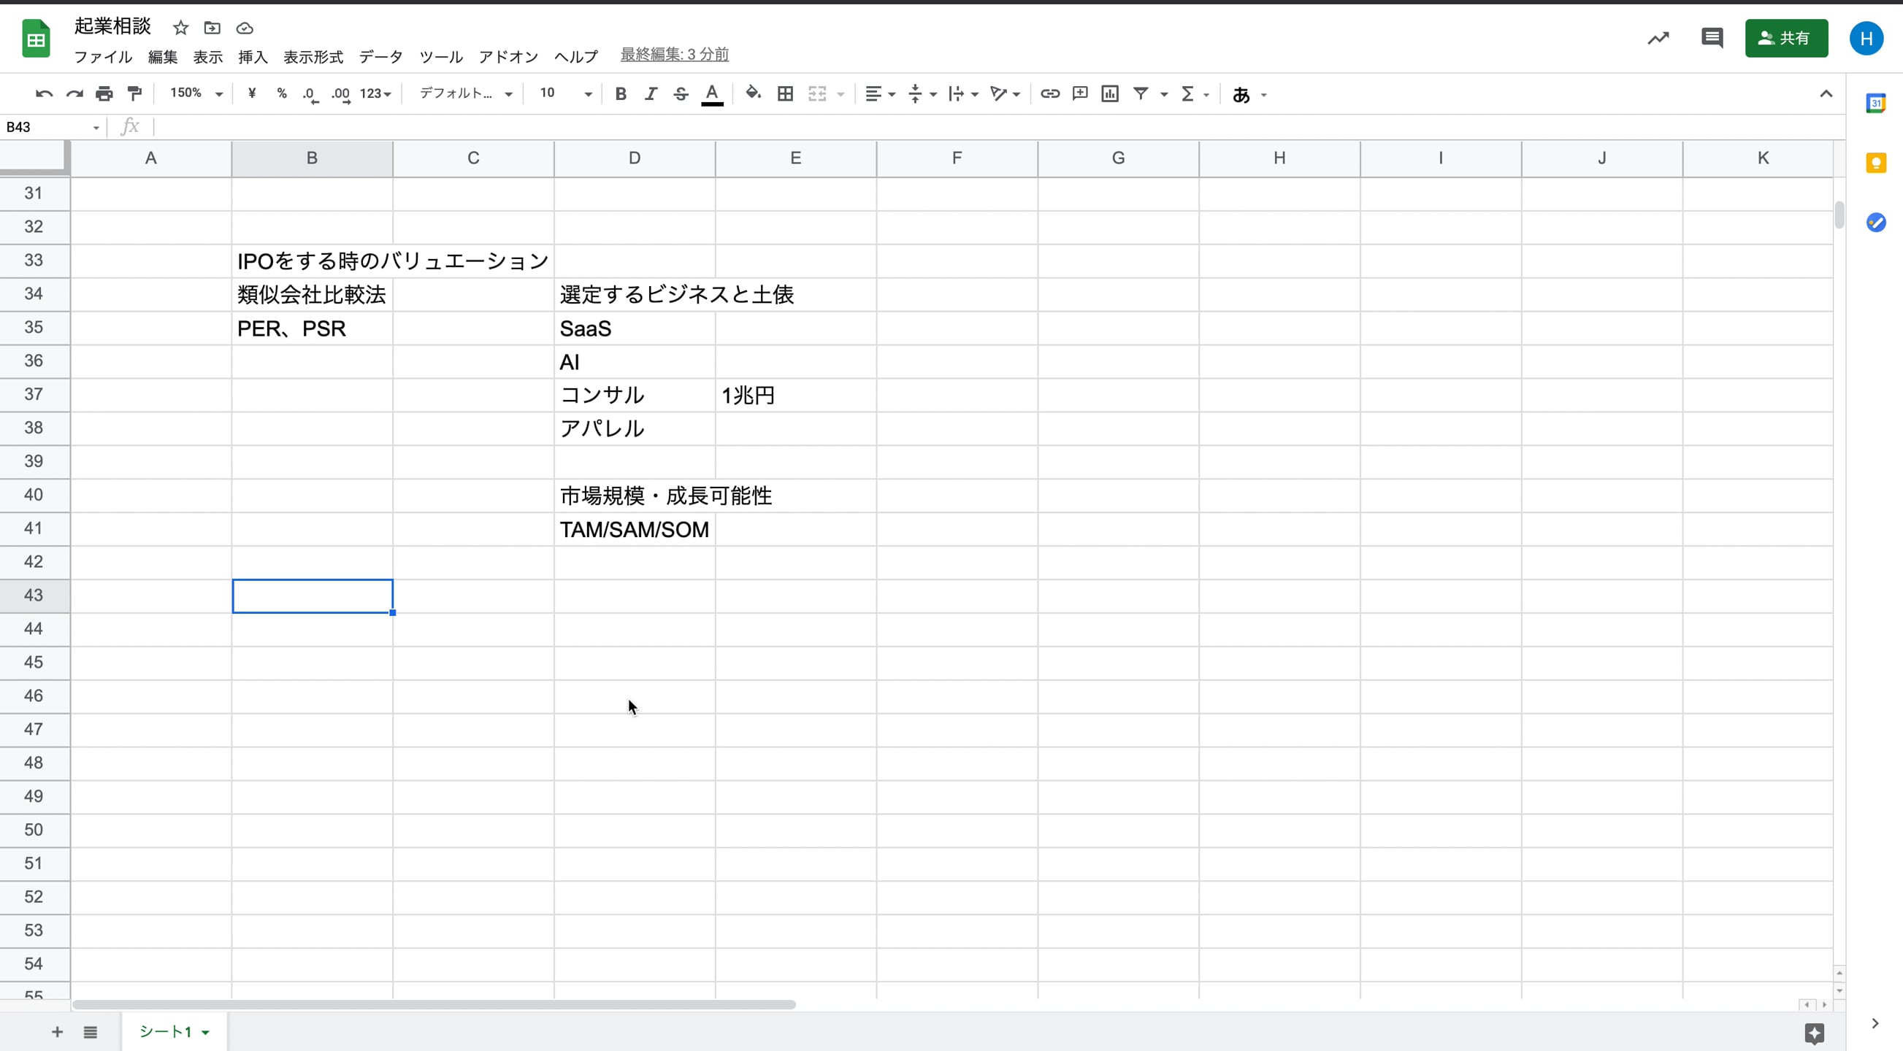Open the 最終編集: 3 分前 link
This screenshot has width=1903, height=1051.
[x=674, y=54]
